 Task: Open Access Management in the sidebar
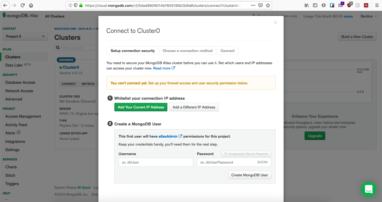[x=23, y=116]
